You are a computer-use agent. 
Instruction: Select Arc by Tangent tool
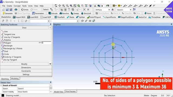(9, 60)
